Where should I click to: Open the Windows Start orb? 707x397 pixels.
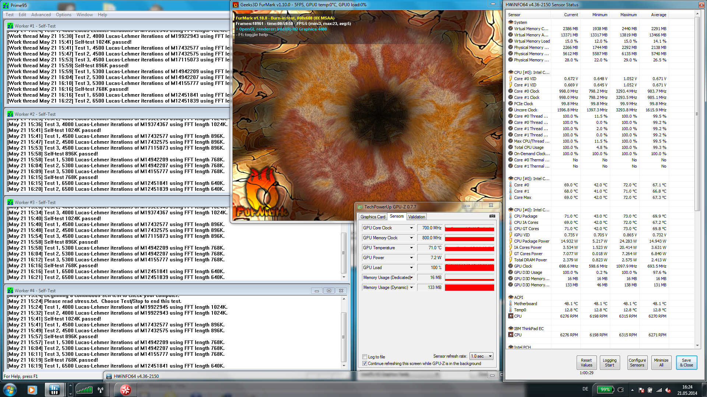click(x=10, y=390)
